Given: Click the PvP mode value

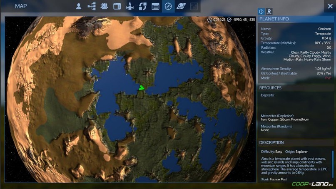Looking at the screenshot, I should (x=328, y=78).
